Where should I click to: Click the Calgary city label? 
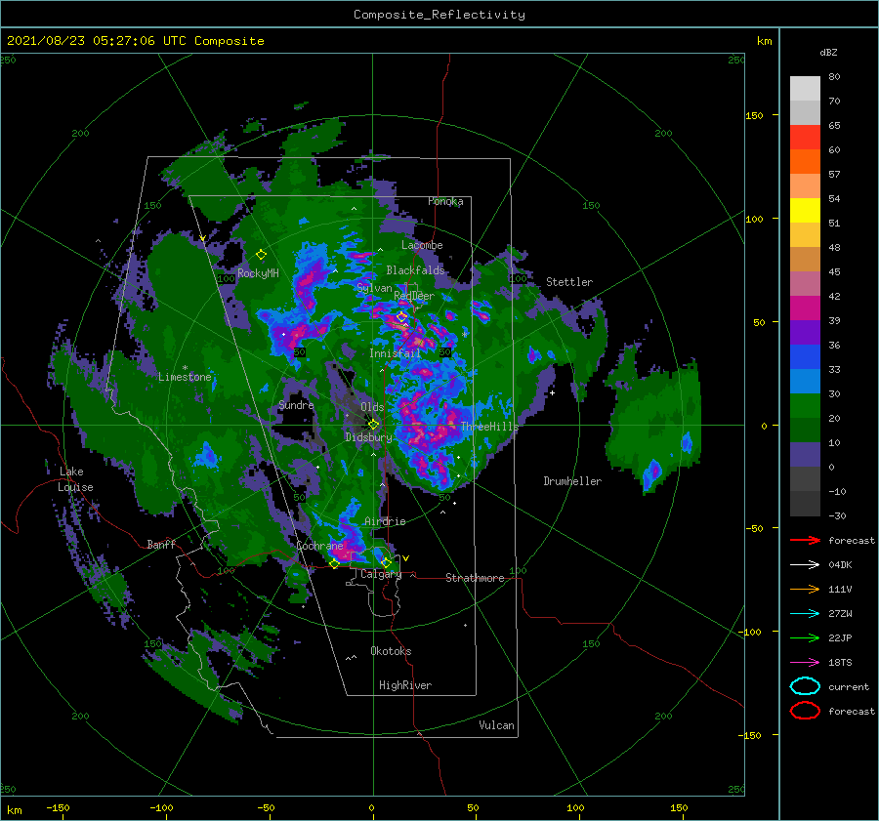(381, 574)
